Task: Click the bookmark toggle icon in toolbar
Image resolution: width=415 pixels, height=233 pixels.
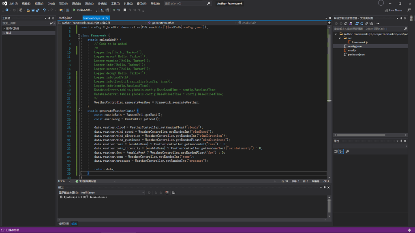Action: click(125, 10)
